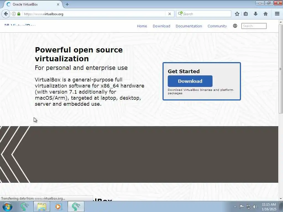Open site information icon in address bar

(x=14, y=14)
